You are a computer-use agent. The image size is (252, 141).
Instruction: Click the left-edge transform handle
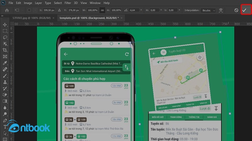140,124
